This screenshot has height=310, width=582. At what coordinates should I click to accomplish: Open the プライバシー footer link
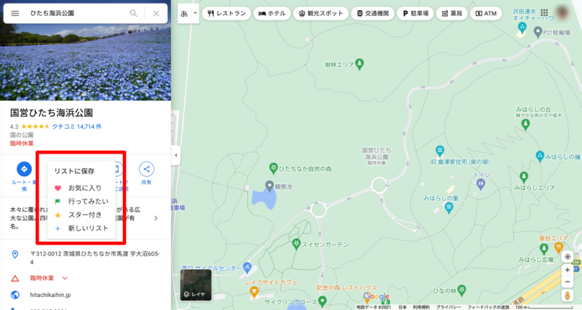448,307
